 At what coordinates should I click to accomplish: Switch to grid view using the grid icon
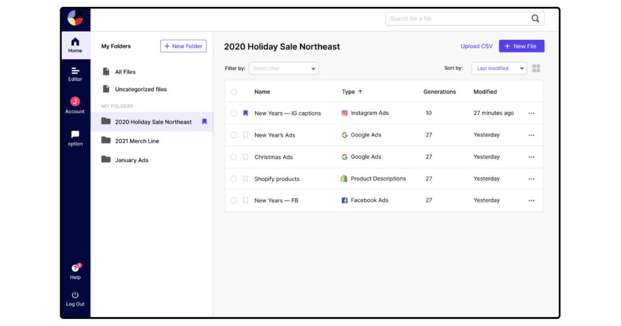tap(536, 68)
